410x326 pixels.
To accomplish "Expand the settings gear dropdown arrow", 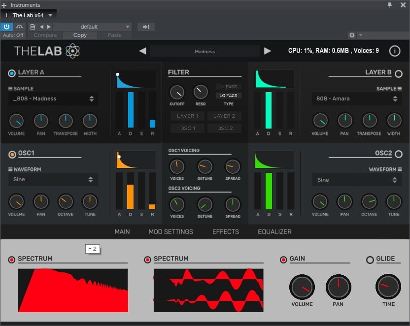I will click(x=361, y=35).
